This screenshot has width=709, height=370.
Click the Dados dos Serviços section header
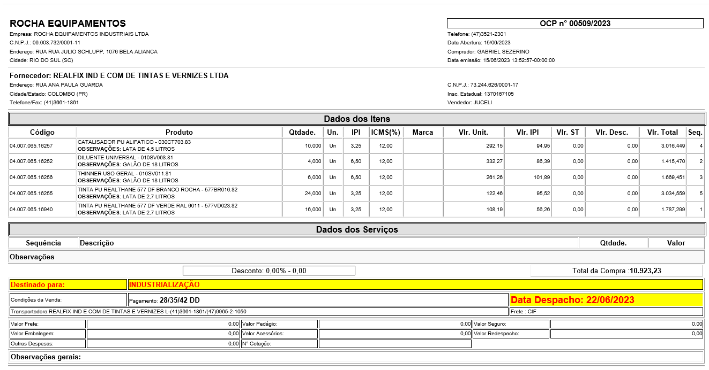(356, 229)
